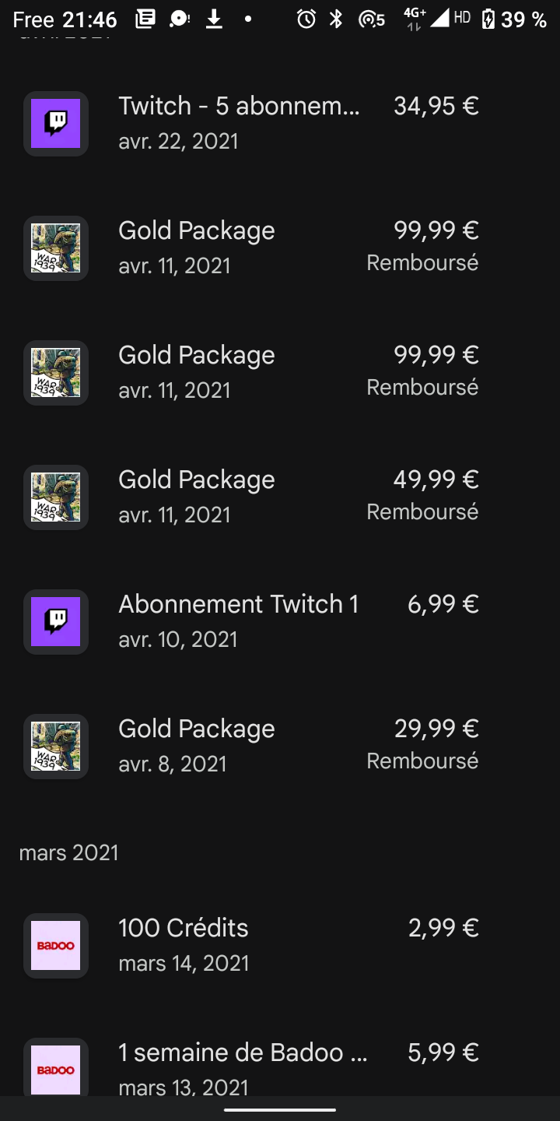This screenshot has height=1121, width=560.
Task: Tap the Bluetooth icon in status bar
Action: click(336, 19)
